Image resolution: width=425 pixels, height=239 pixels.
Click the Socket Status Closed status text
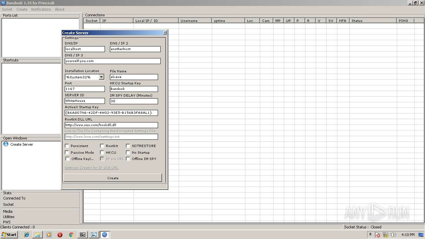363,227
